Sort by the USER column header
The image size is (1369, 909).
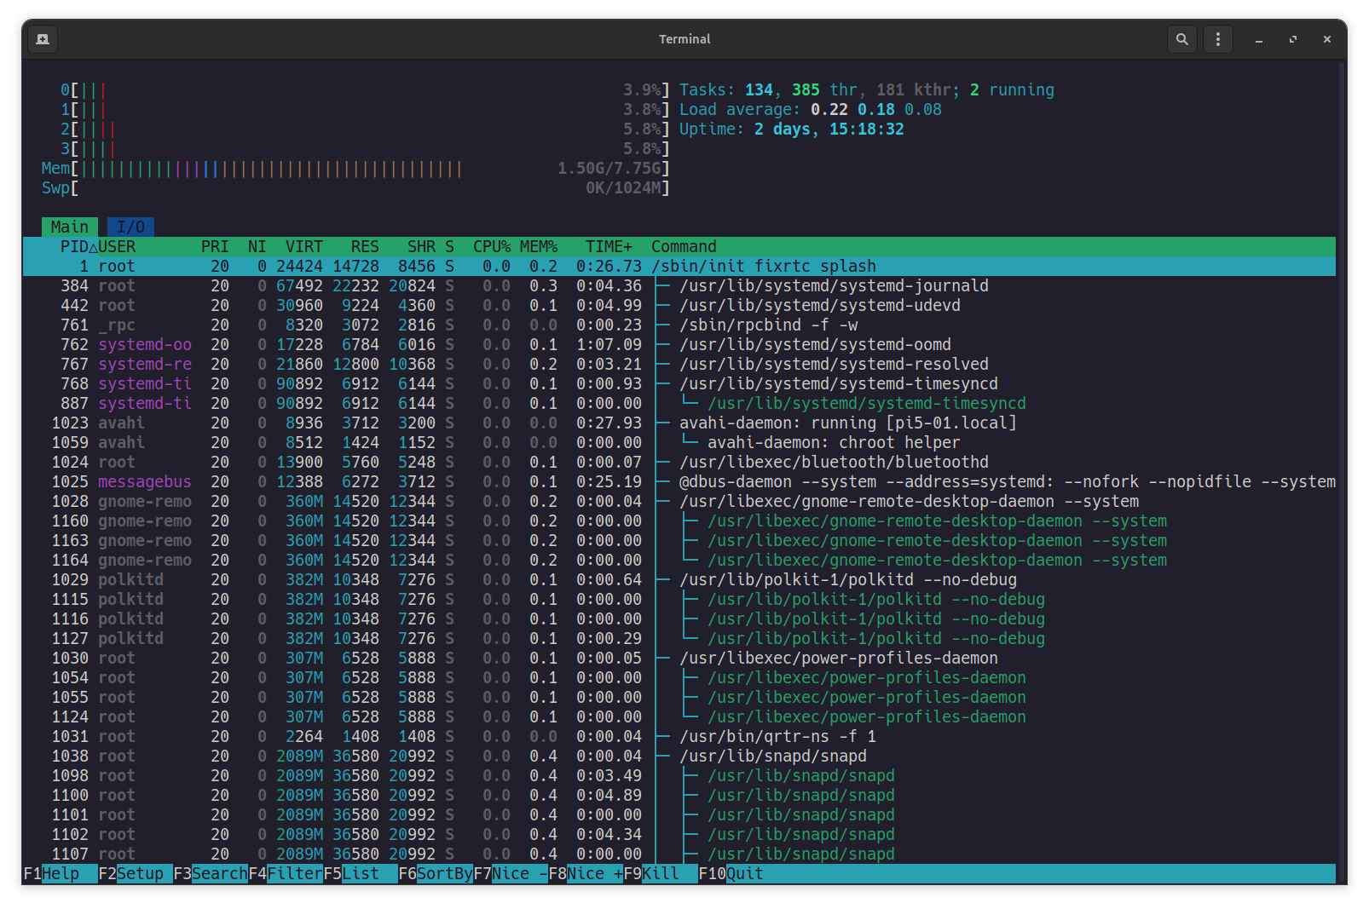pyautogui.click(x=117, y=246)
